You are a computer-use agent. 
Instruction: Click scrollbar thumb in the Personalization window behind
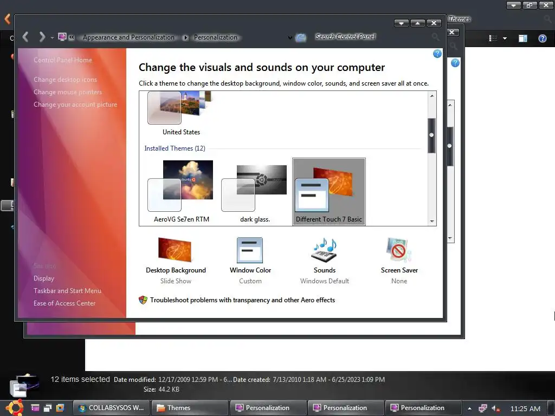click(x=450, y=146)
